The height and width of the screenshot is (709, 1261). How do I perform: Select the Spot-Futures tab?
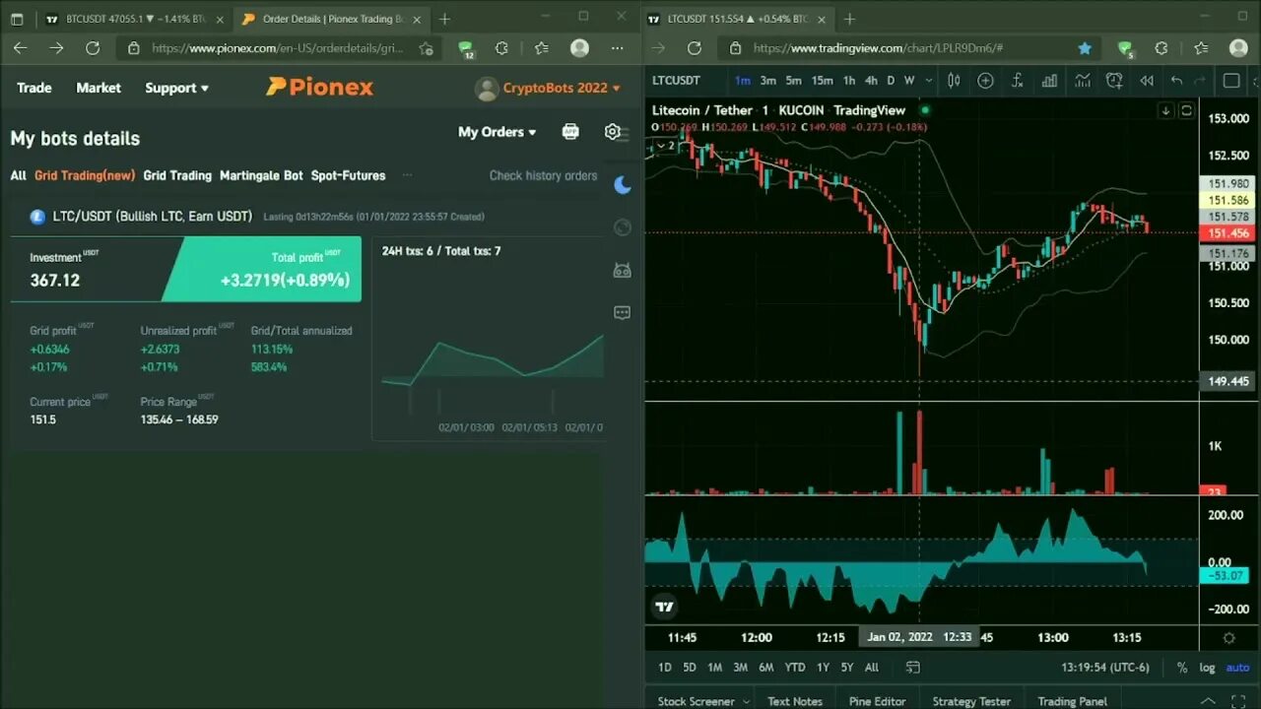(x=348, y=175)
